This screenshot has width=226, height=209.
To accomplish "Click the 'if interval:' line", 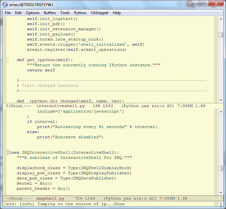I will click(42, 122).
